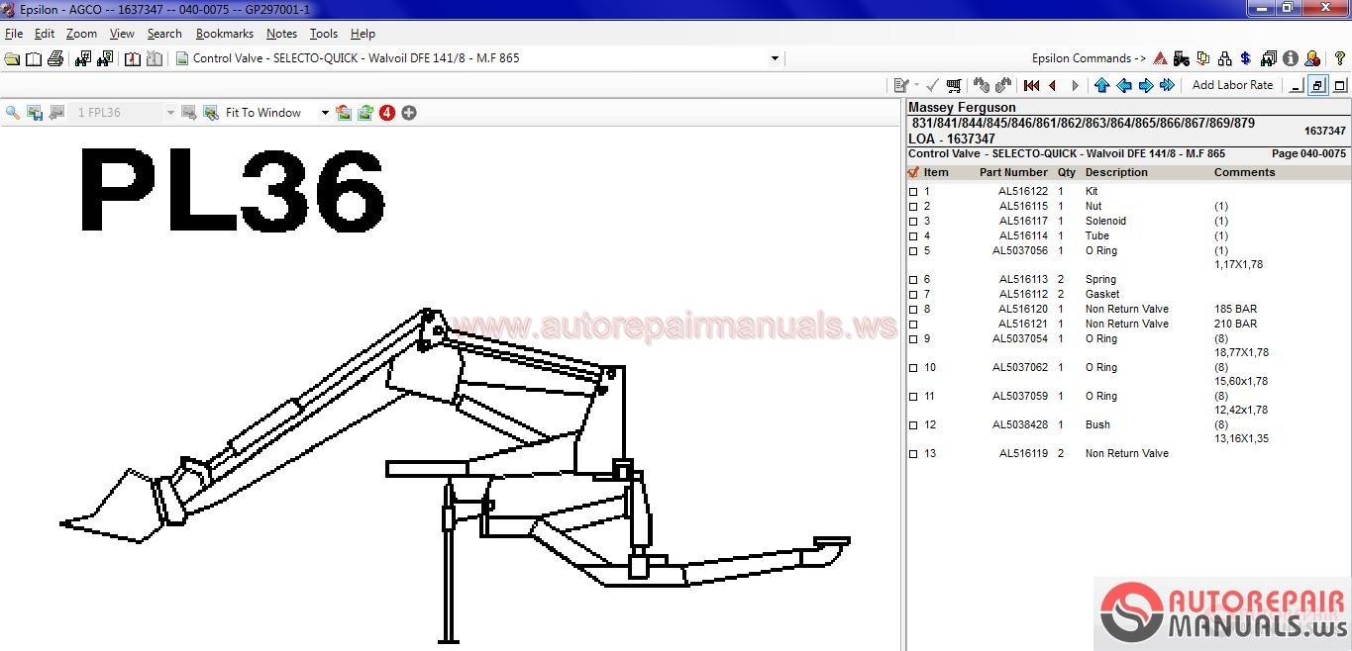Tick the checkbox for item 3 Solenoid

tap(913, 222)
